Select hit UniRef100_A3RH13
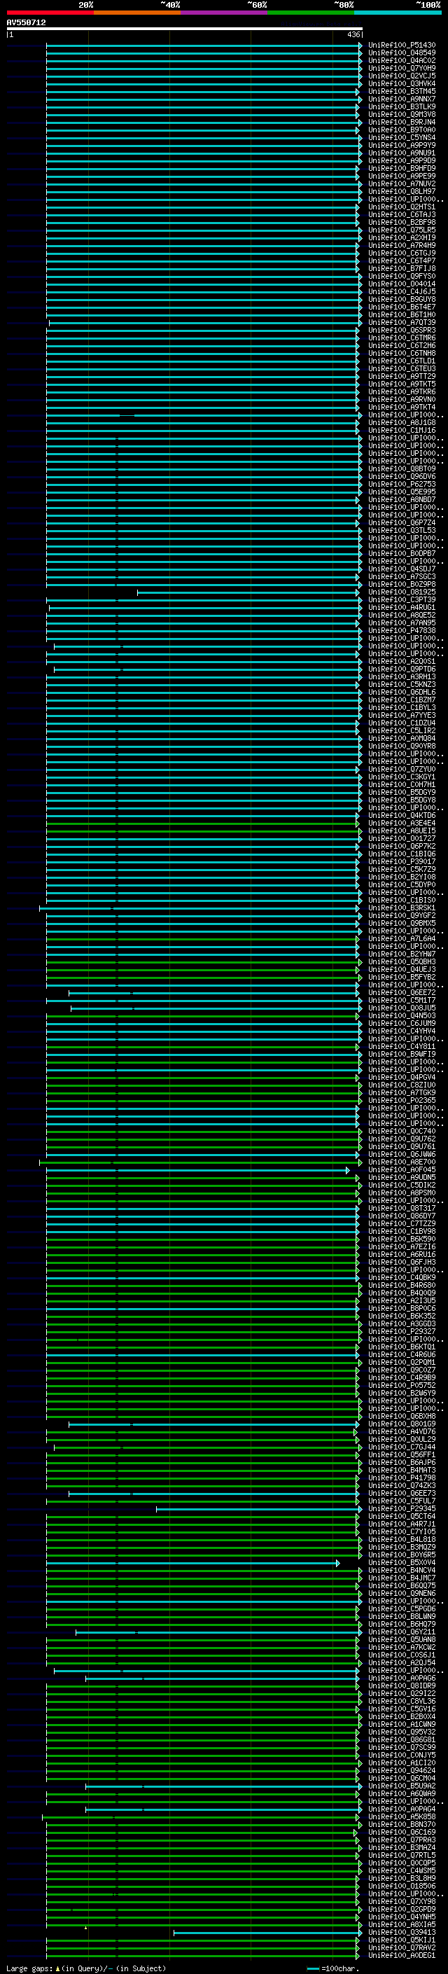The image size is (448, 1974). pyautogui.click(x=401, y=677)
